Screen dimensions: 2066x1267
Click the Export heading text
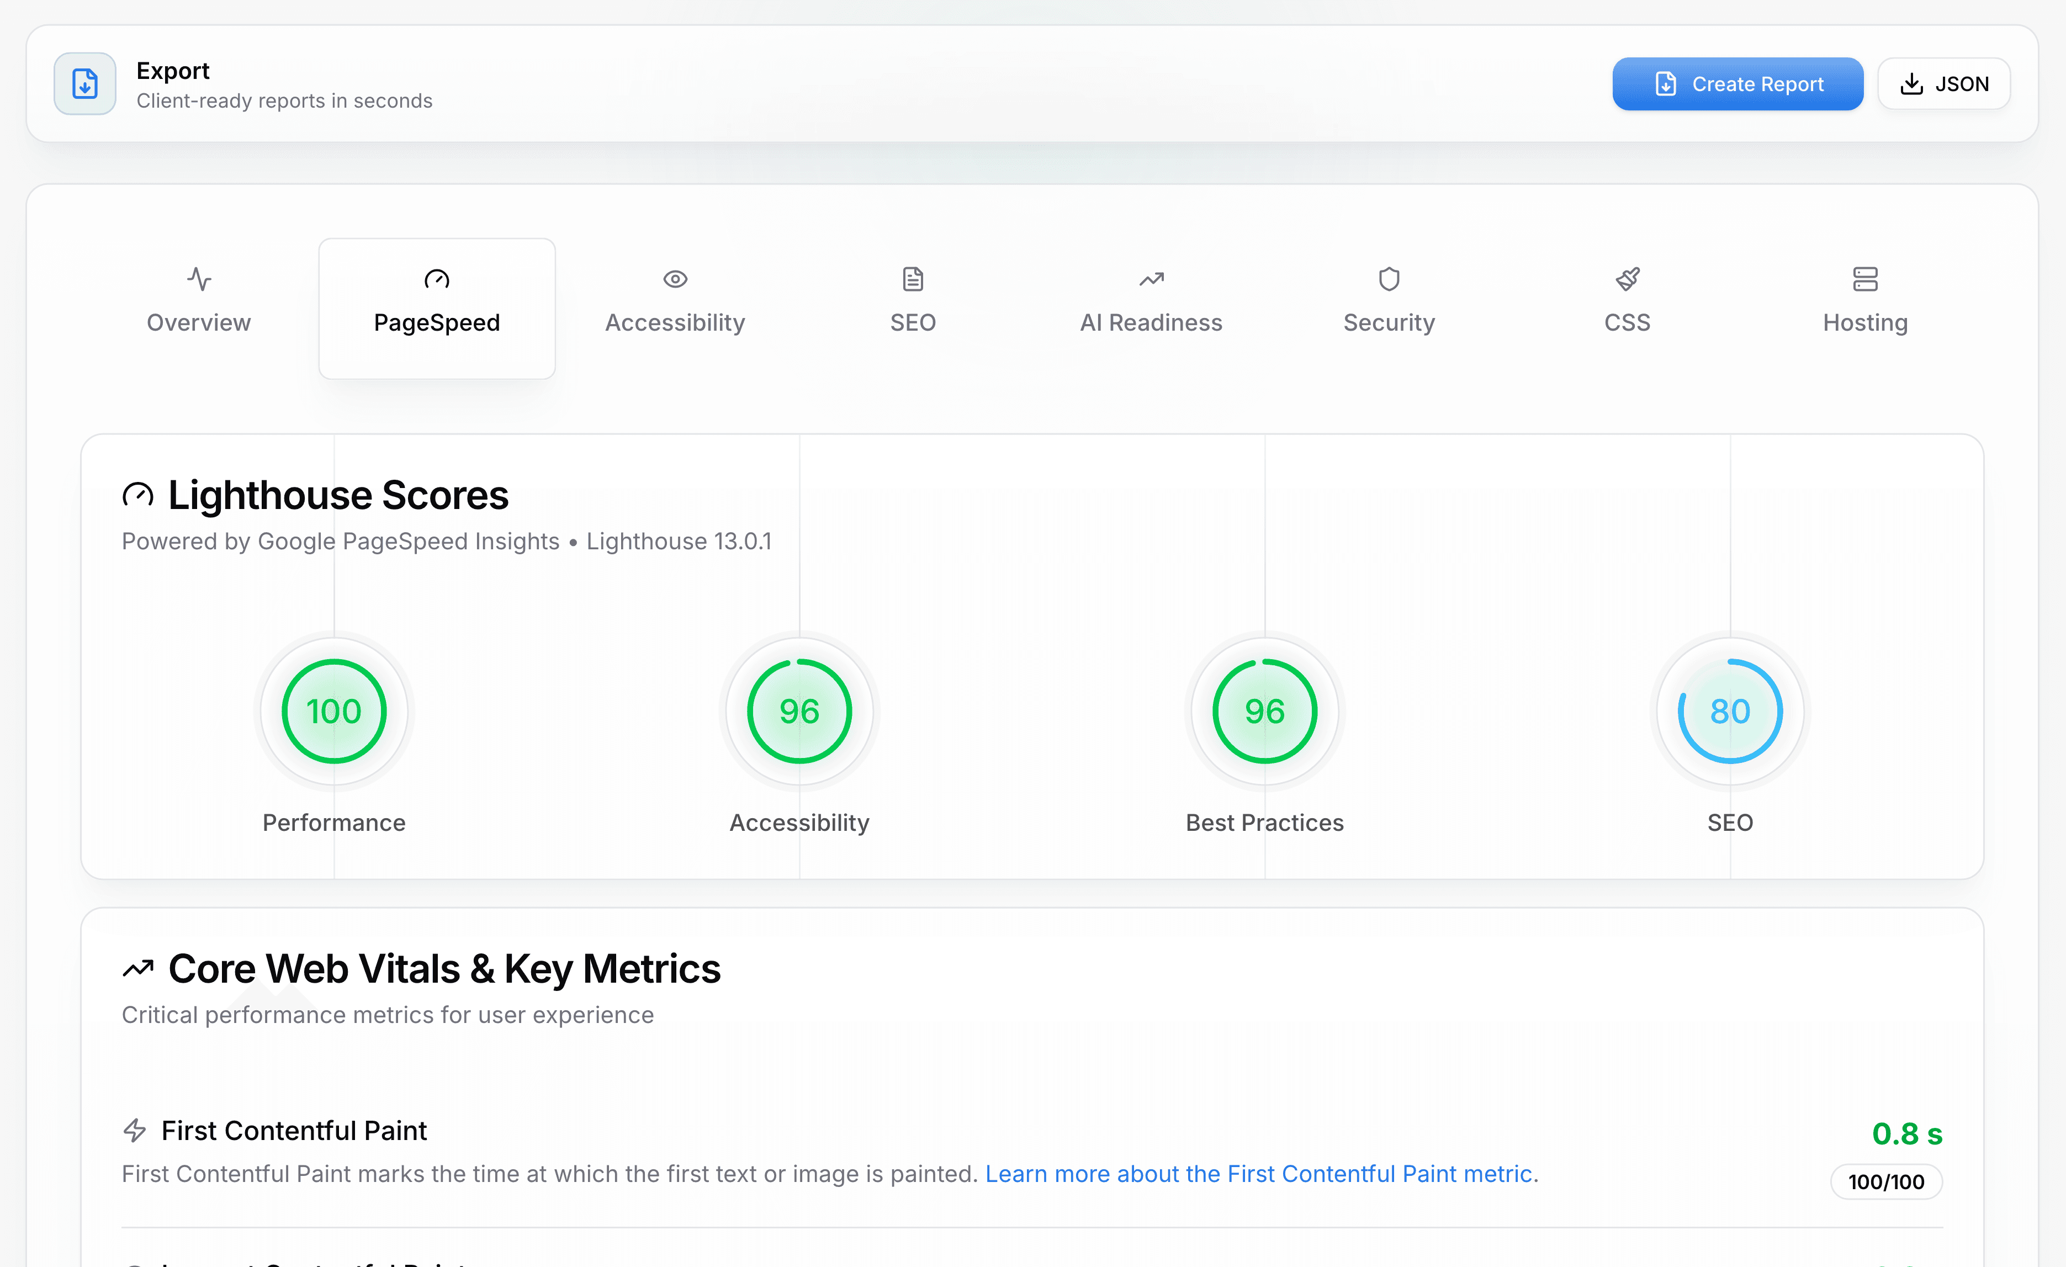point(173,71)
